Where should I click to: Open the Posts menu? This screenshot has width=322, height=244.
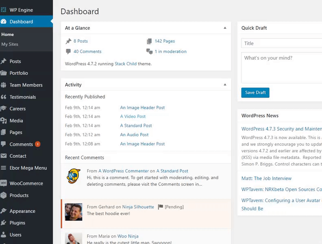(15, 61)
